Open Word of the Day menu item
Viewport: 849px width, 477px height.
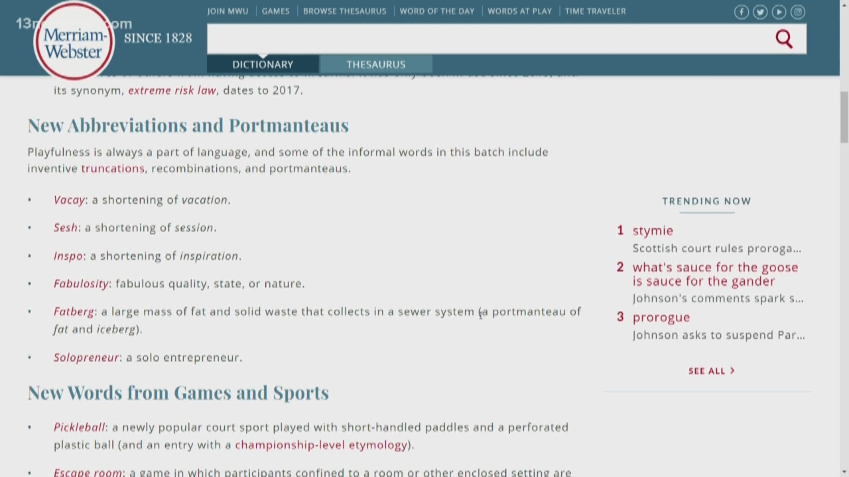(x=437, y=11)
